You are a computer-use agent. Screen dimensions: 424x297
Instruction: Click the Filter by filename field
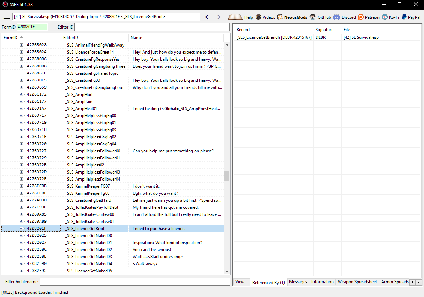[135, 282]
